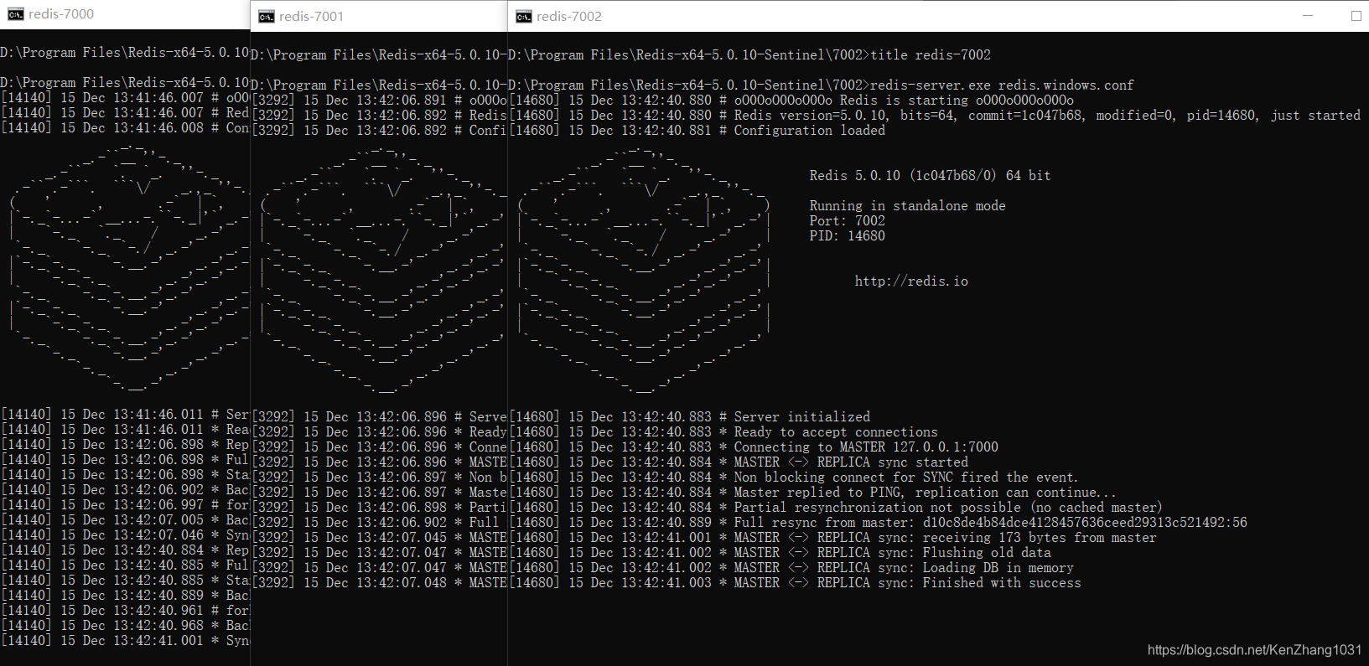
Task: Click the 13:42:41.001 '* Syn' line in redis-7000
Action: (125, 641)
